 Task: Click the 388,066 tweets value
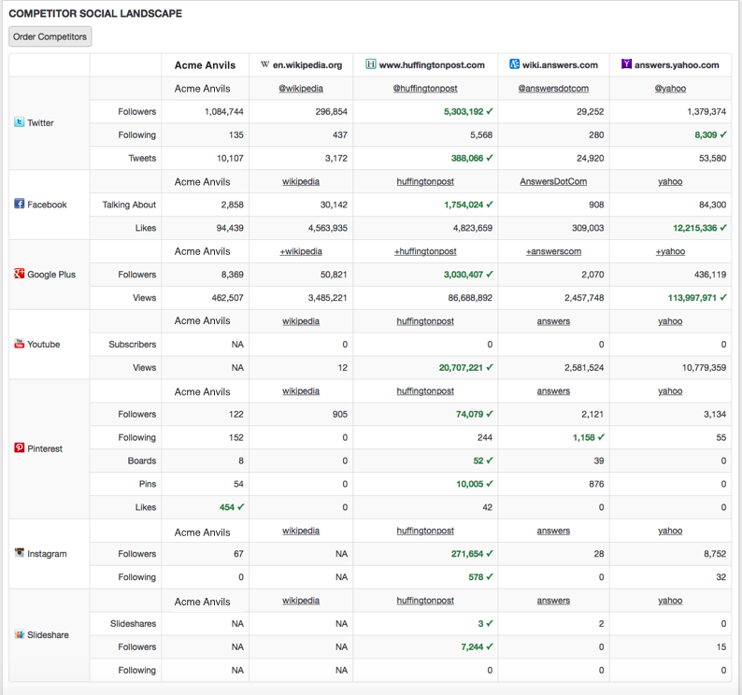pyautogui.click(x=467, y=158)
